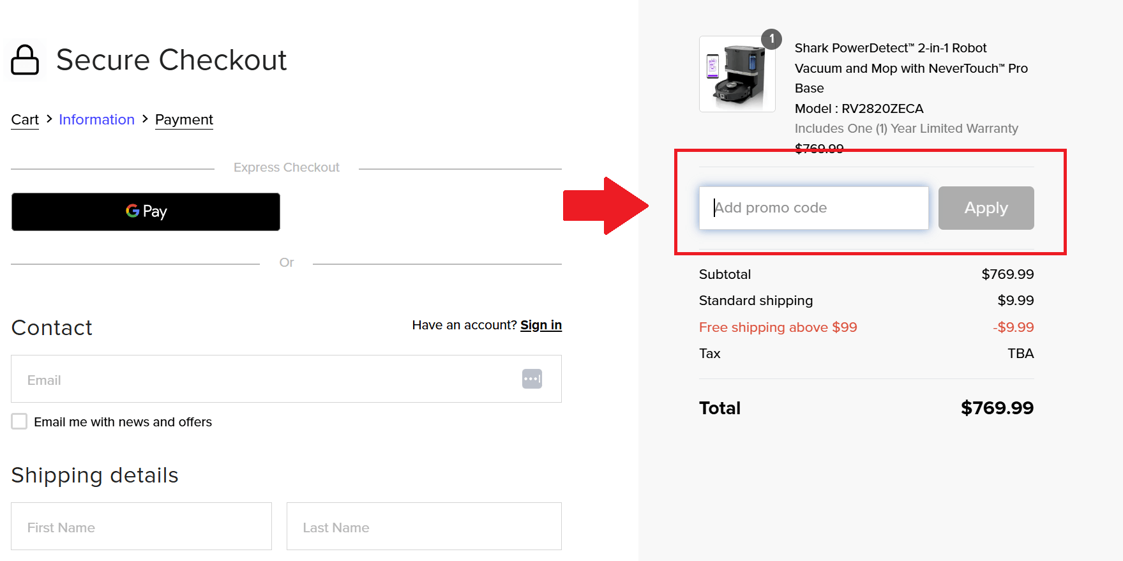Click the chevron between Cart and Information
Screen dimensions: 1123x561
point(49,119)
